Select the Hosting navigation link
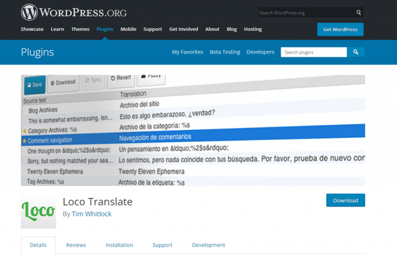 pos(253,29)
